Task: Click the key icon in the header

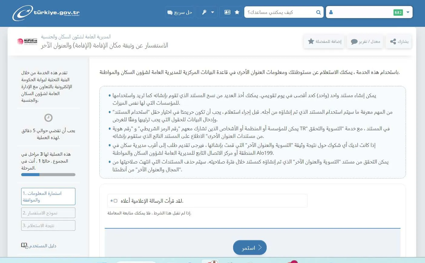Action: pos(204,12)
